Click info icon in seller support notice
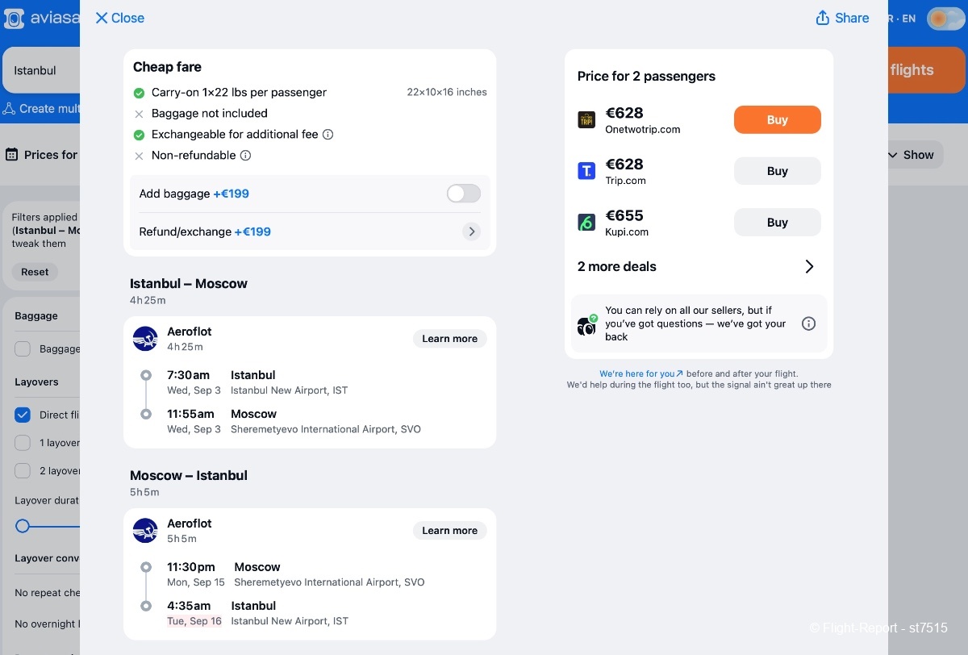The height and width of the screenshot is (655, 968). click(x=808, y=323)
